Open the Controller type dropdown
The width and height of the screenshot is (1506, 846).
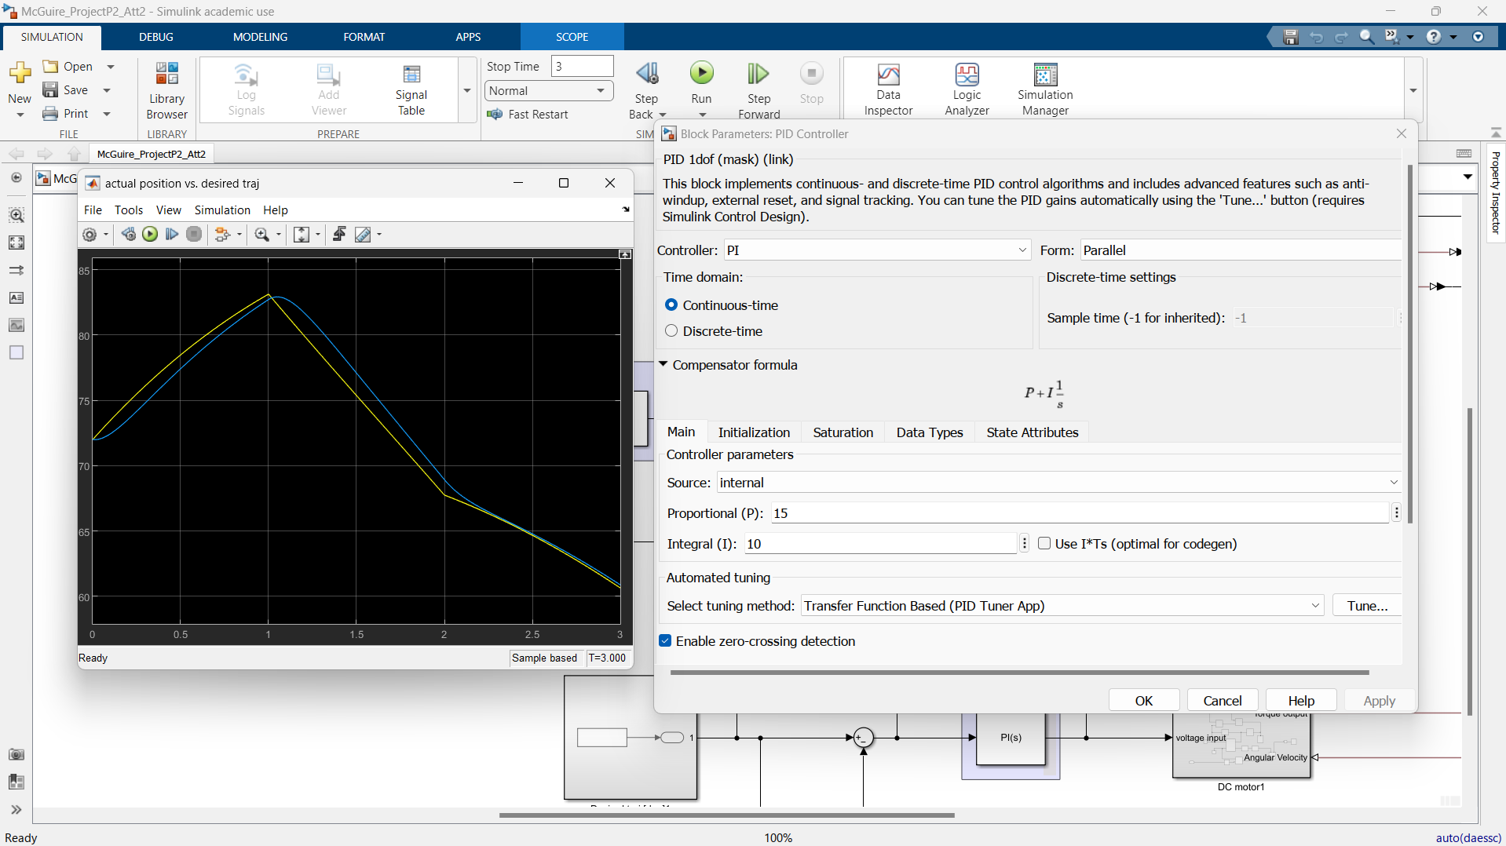[877, 250]
